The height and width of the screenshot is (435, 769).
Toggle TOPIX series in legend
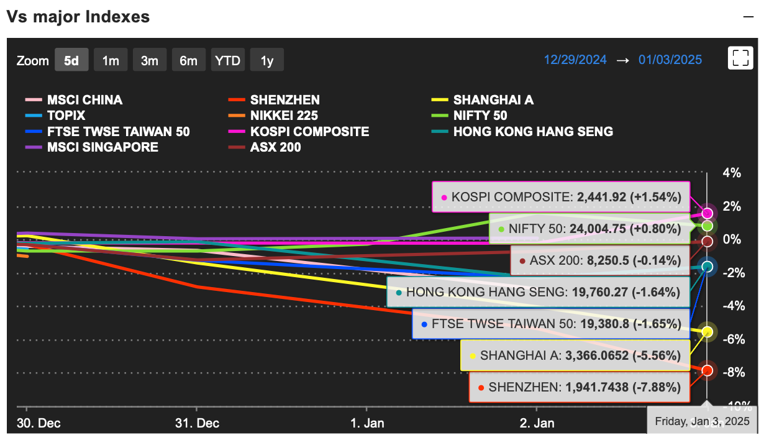pos(55,116)
